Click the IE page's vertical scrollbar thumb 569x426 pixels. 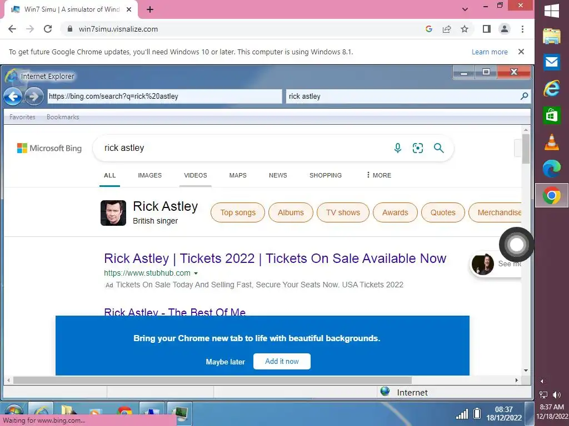coord(526,149)
